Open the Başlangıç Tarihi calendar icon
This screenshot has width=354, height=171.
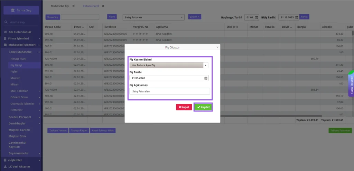[x=257, y=17]
